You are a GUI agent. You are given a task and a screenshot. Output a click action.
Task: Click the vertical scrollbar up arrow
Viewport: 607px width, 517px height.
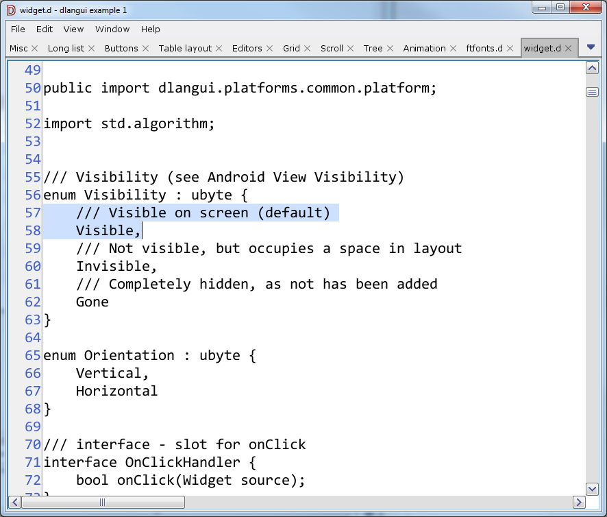[593, 69]
